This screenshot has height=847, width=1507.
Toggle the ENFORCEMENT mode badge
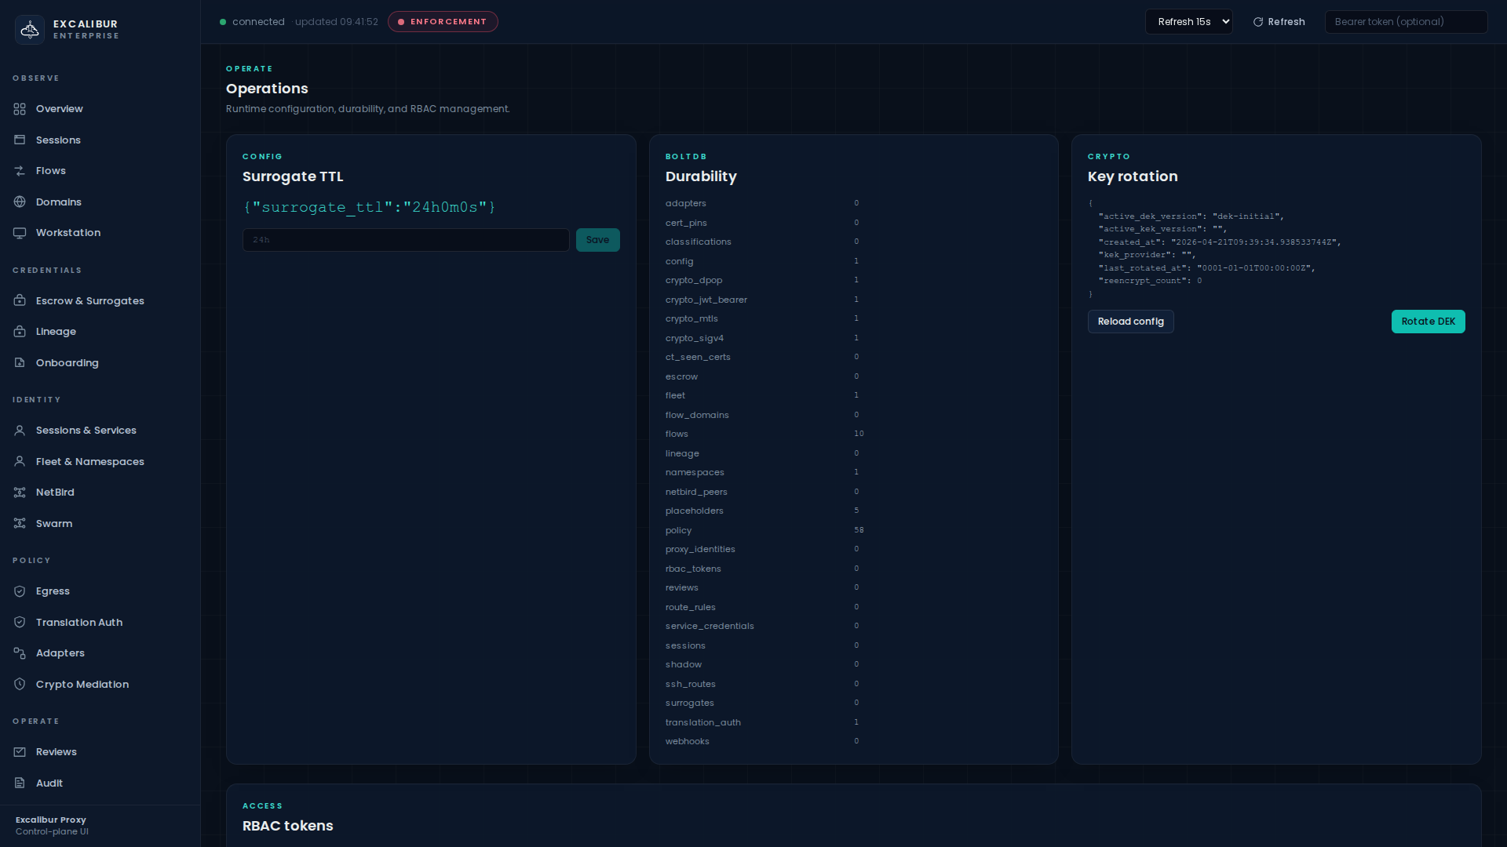[x=443, y=22]
